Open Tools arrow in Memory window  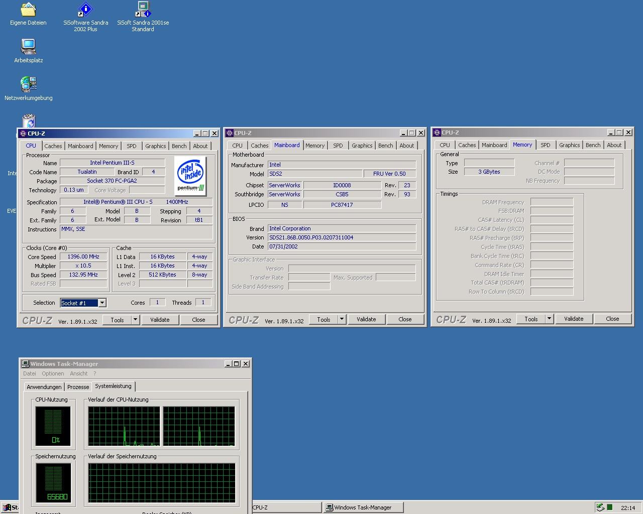(x=549, y=319)
